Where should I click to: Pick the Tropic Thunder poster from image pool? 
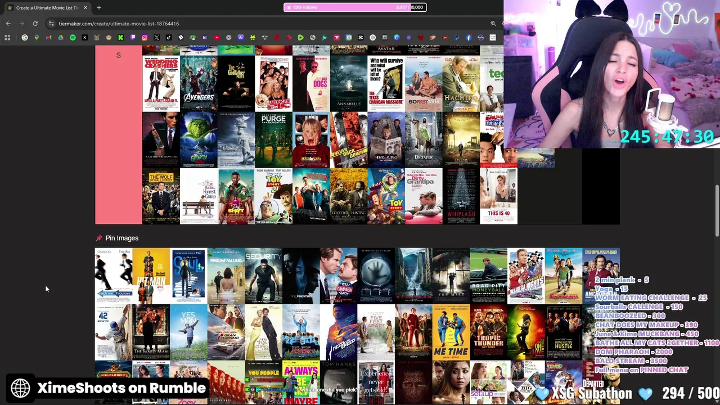click(488, 332)
